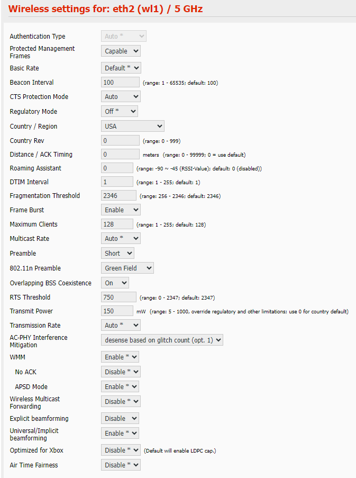Focus the Distance / ACK Timing field

[120, 155]
